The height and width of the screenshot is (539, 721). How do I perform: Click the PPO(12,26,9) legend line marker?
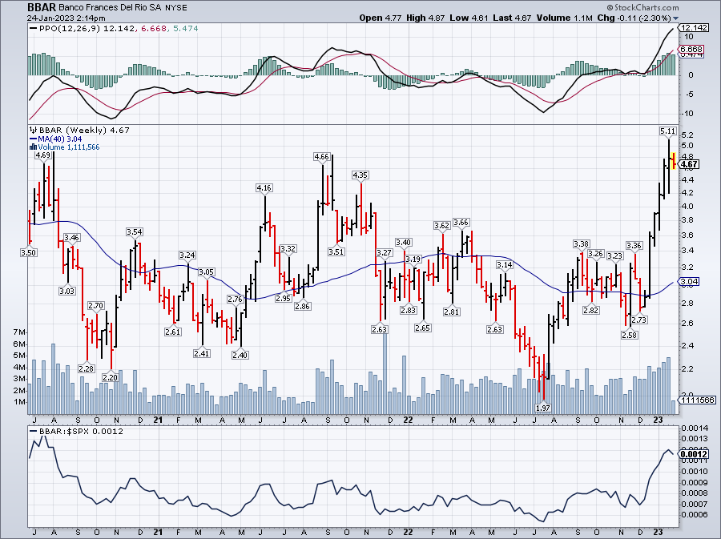coord(34,28)
